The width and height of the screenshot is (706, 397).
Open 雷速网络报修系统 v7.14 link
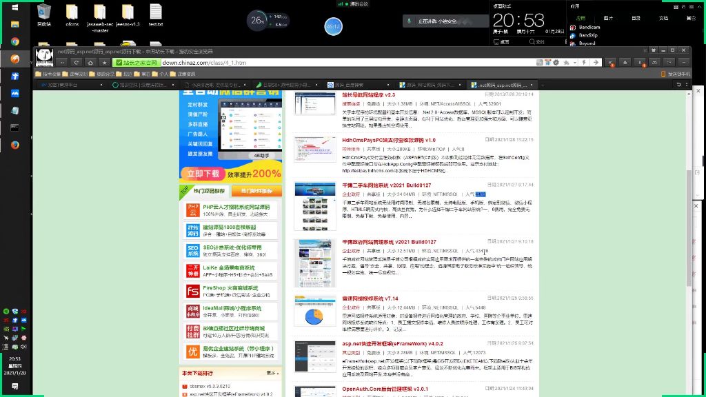click(x=370, y=298)
